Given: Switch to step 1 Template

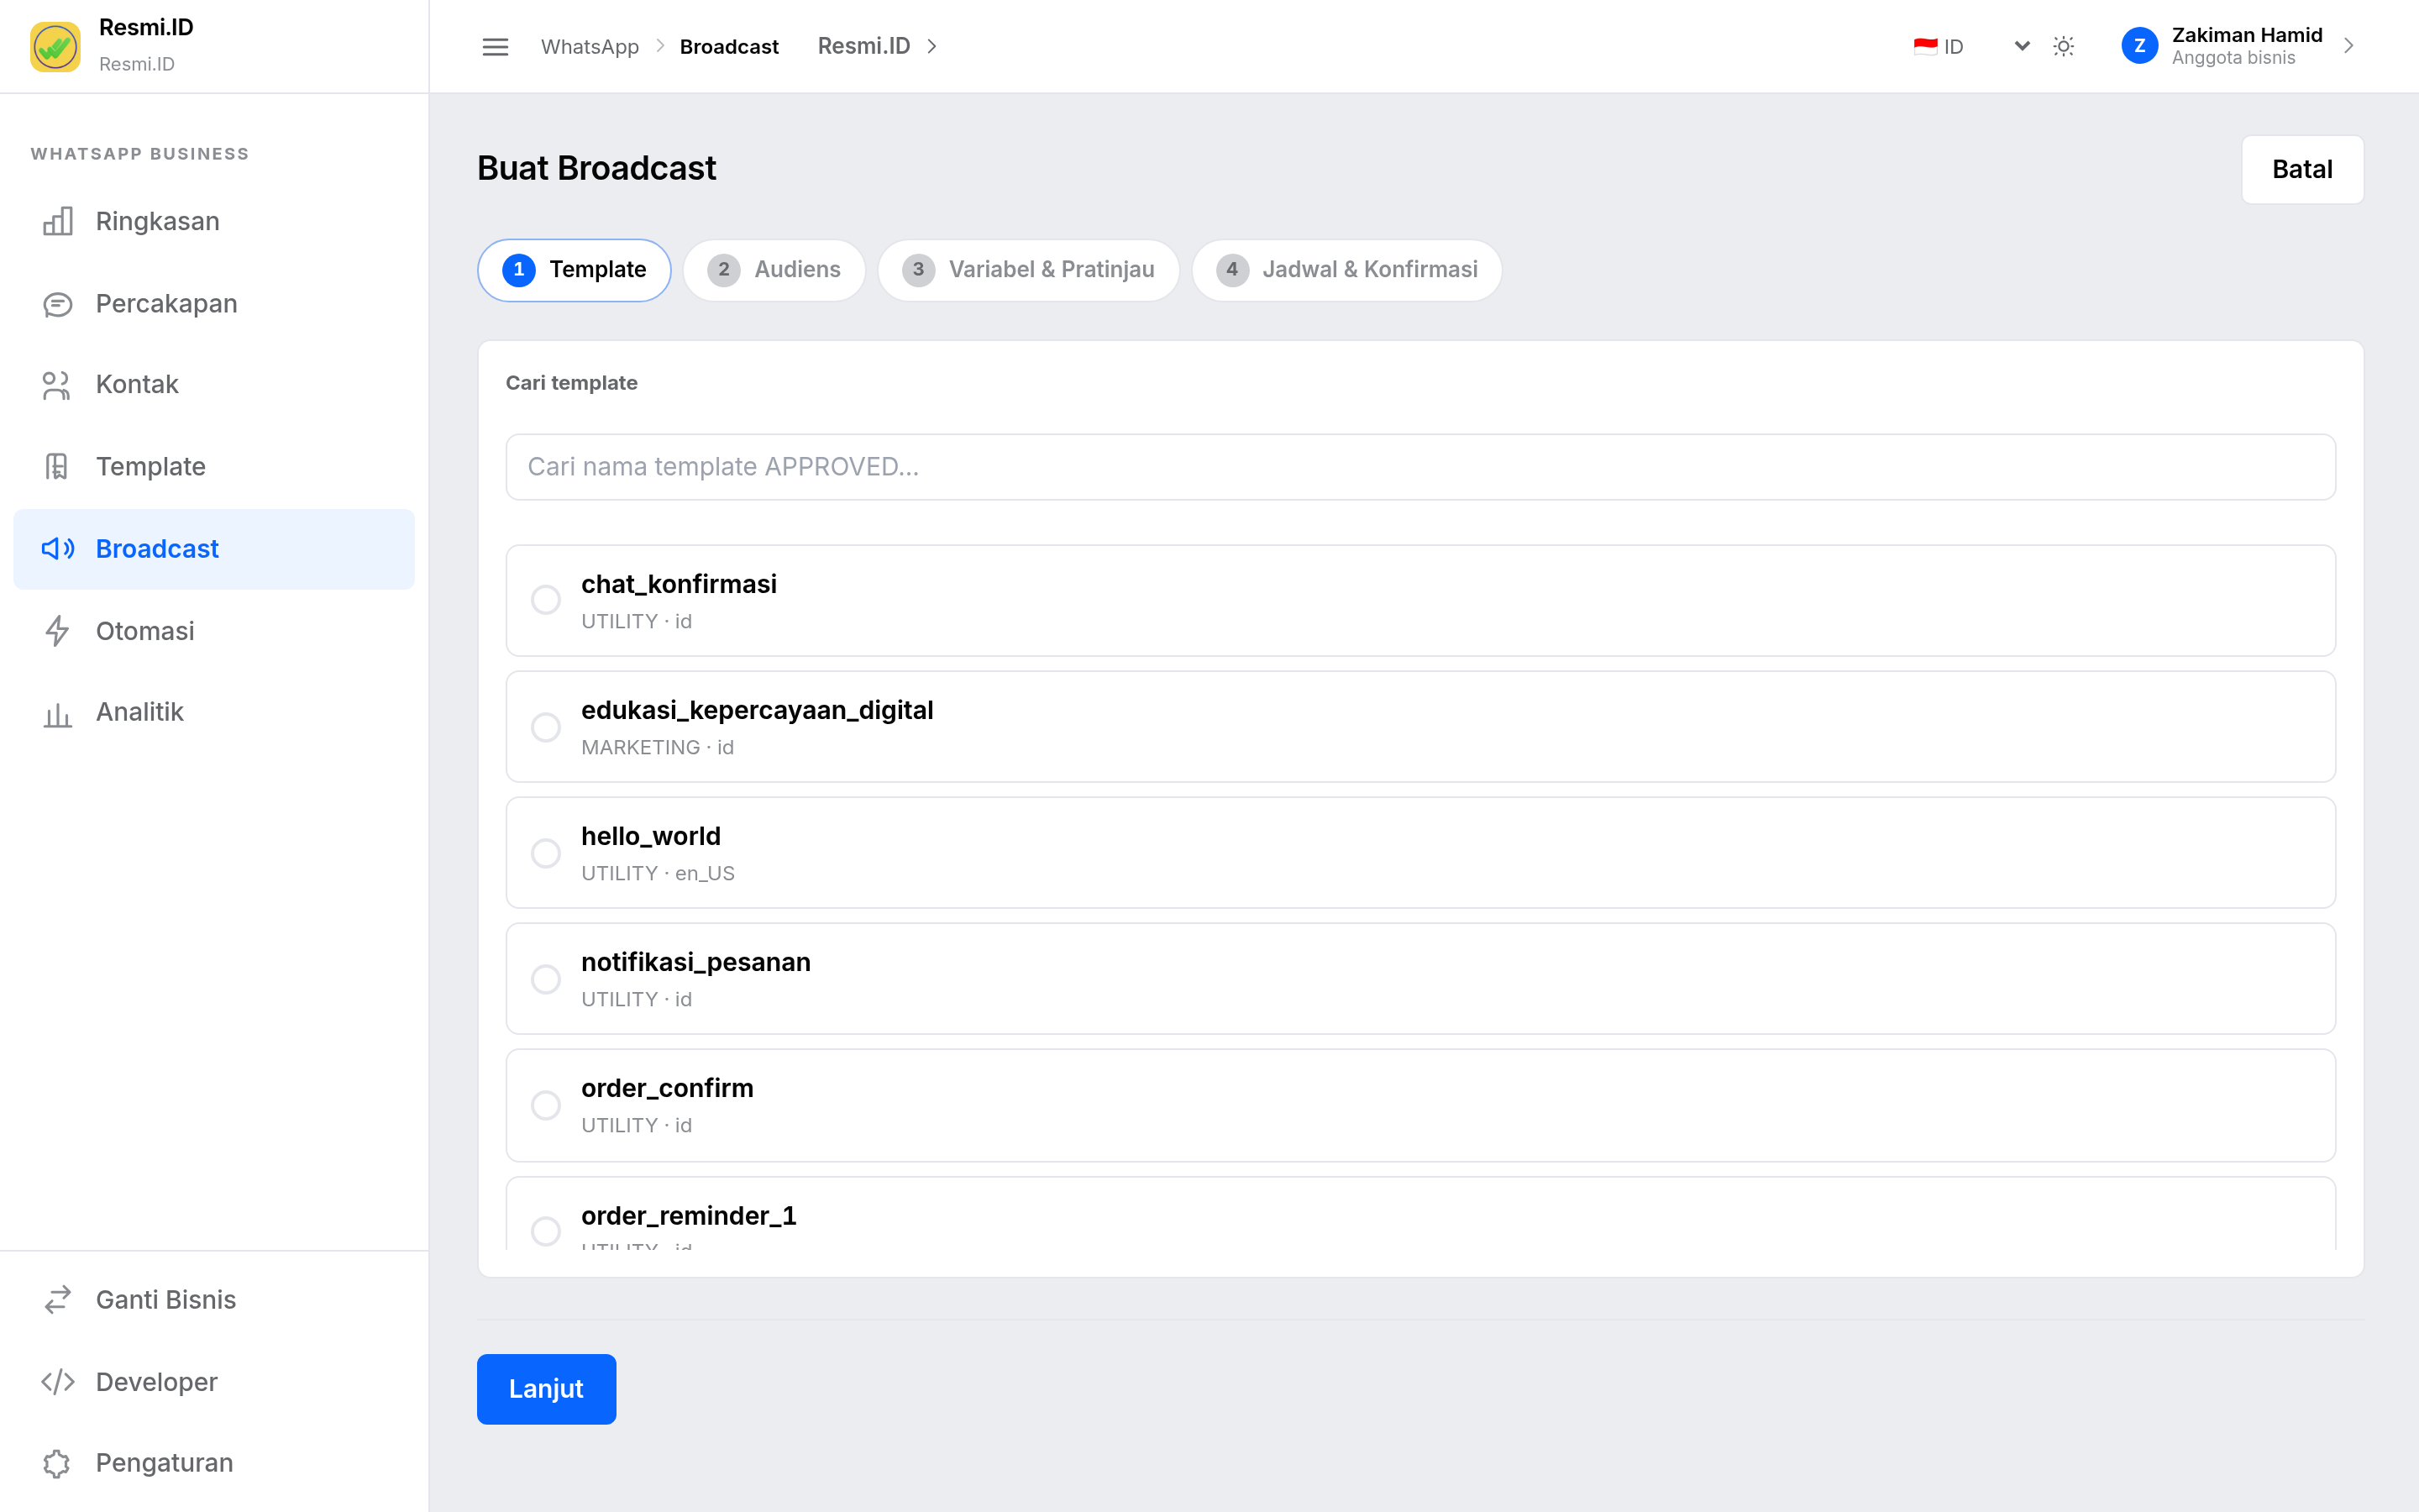Looking at the screenshot, I should [574, 270].
